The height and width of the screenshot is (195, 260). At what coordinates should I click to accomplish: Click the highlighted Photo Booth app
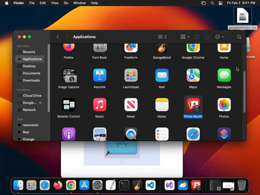click(193, 105)
